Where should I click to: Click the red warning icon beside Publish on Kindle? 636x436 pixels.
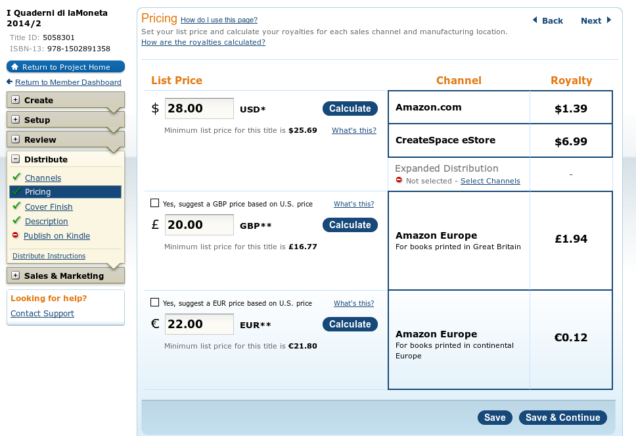15,235
